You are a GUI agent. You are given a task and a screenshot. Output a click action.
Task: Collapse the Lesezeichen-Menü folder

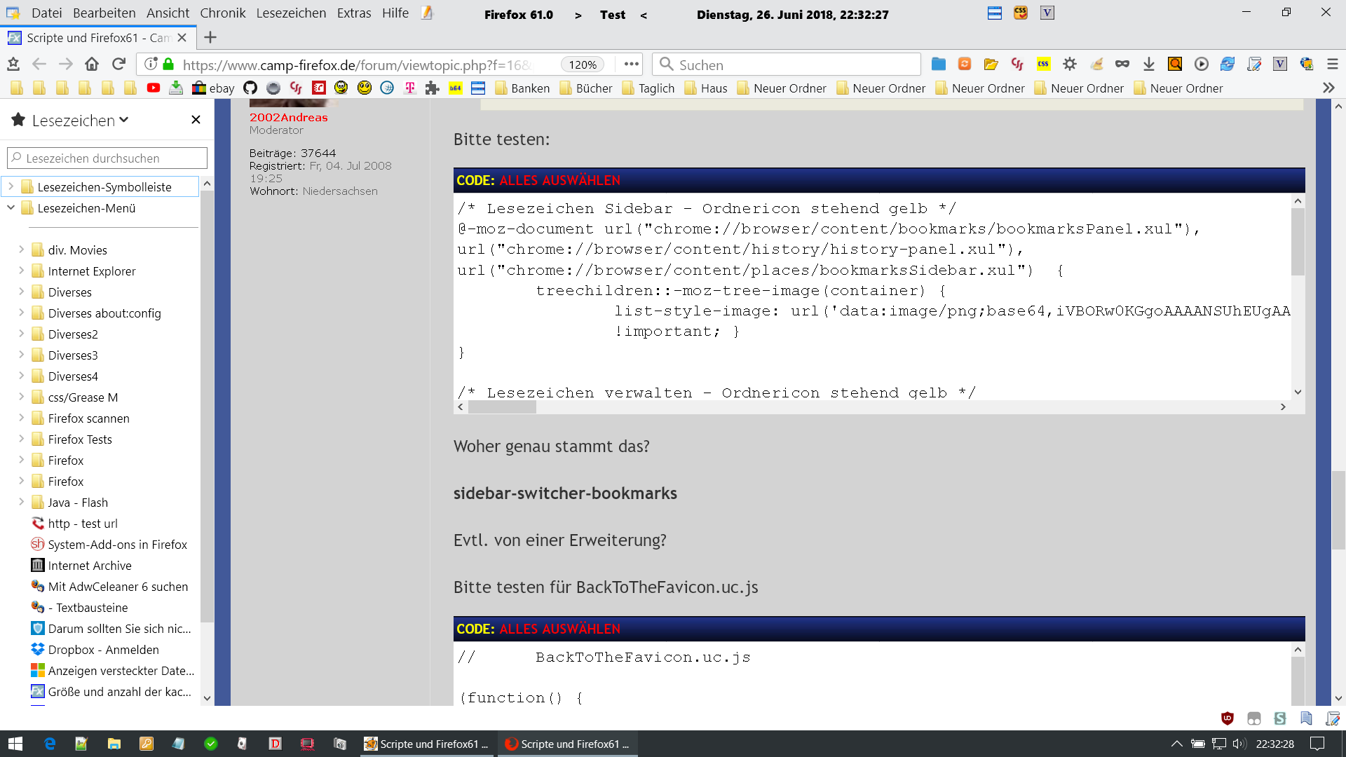11,208
